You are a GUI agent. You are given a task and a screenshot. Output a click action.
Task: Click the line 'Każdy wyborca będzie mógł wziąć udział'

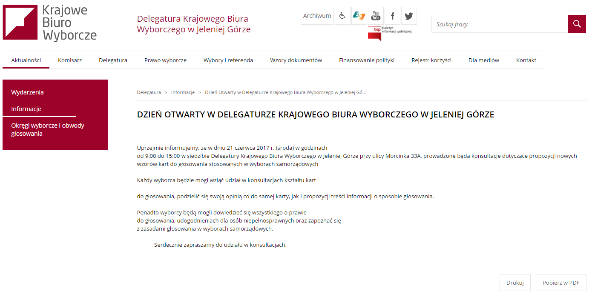pyautogui.click(x=227, y=180)
